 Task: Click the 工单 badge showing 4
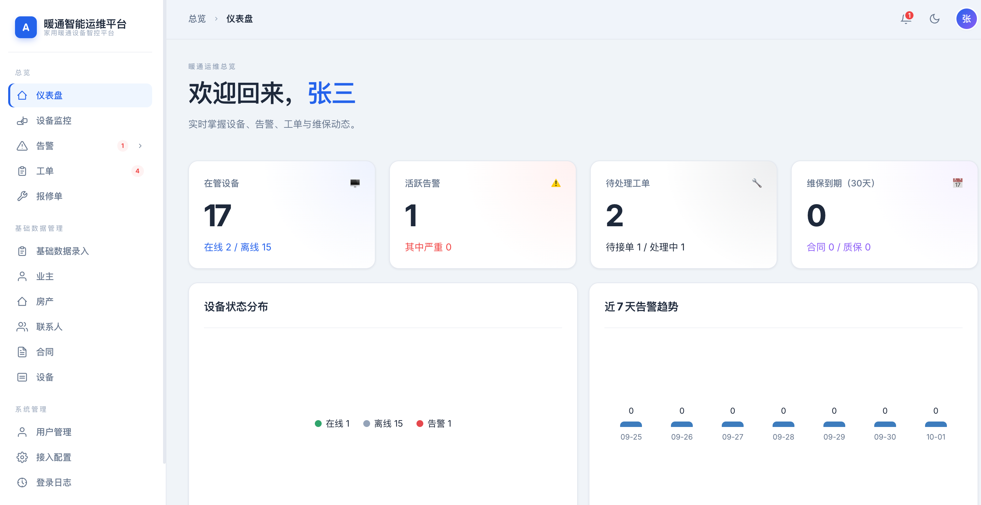[137, 171]
